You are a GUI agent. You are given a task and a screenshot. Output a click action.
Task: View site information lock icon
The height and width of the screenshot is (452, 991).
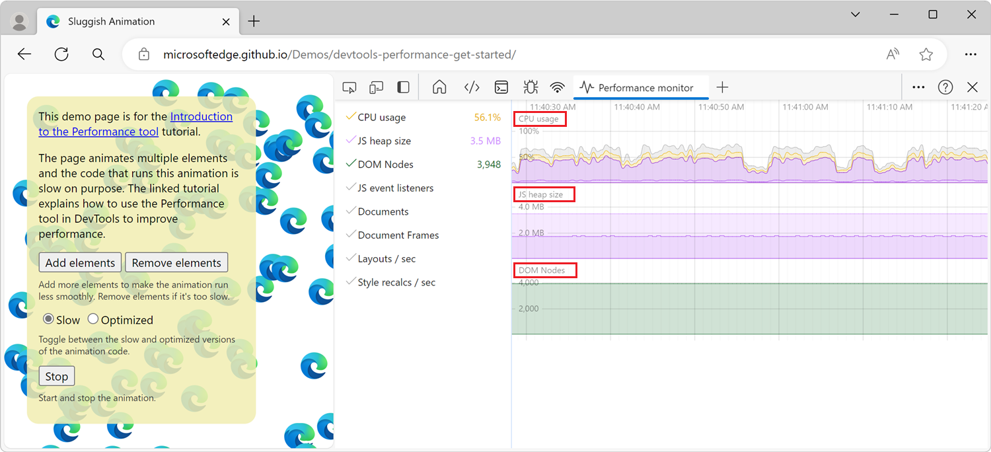tap(144, 54)
